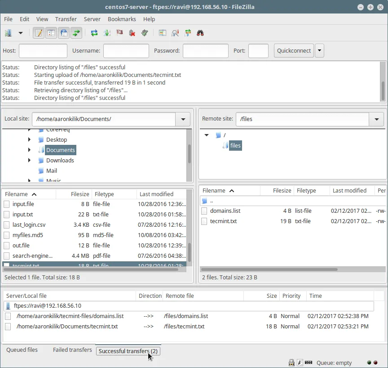
Task: Toggle message log display in toolbar
Action: [39, 33]
